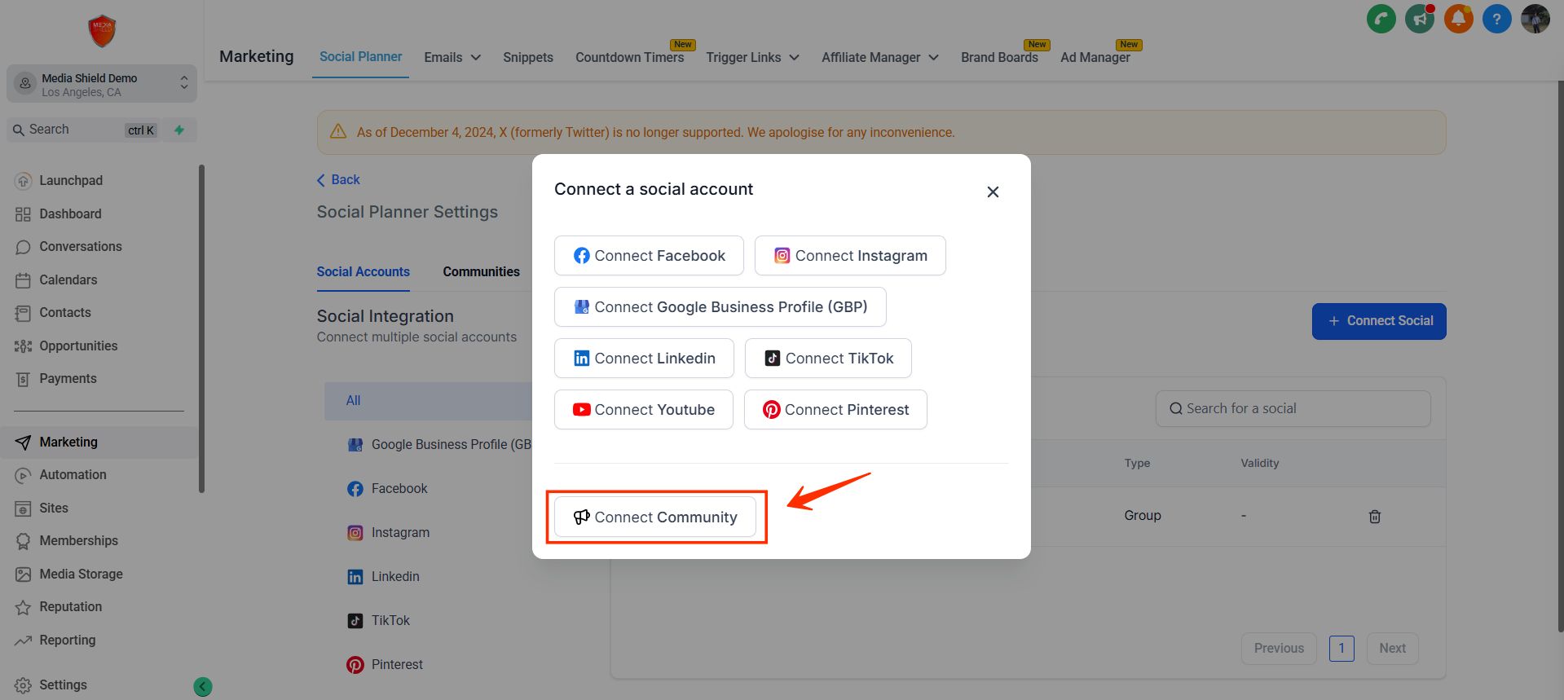This screenshot has height=700, width=1564.
Task: Click Connect Google Business Profile (GBP)
Action: coord(720,307)
